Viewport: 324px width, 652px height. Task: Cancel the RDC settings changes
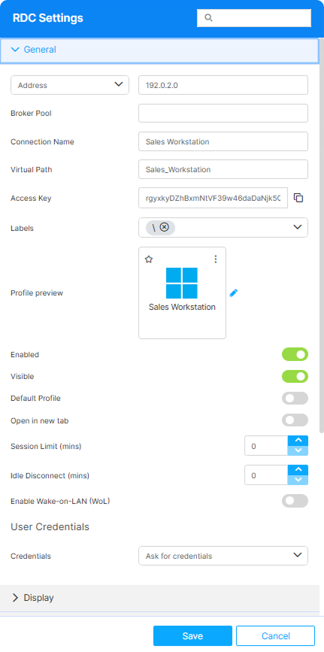(275, 635)
